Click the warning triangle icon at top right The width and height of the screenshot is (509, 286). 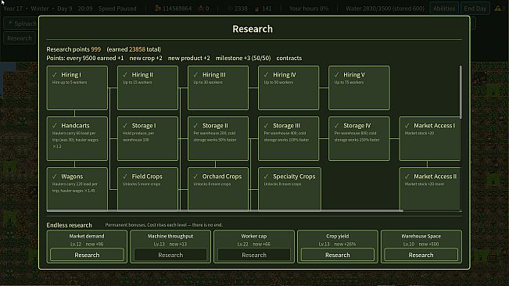(497, 9)
